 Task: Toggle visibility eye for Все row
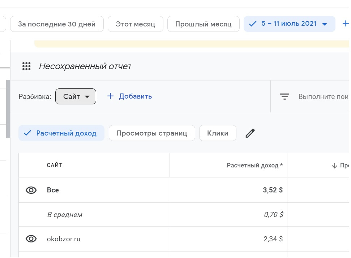click(31, 190)
